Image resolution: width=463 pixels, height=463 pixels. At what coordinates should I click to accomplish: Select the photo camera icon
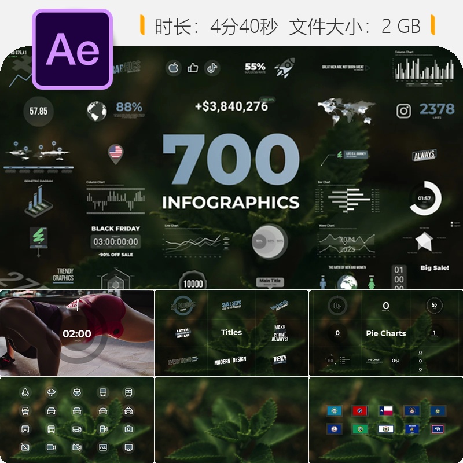(x=129, y=428)
